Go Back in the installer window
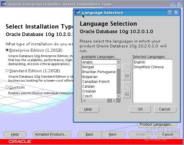This screenshot has width=184, height=145. click(89, 134)
